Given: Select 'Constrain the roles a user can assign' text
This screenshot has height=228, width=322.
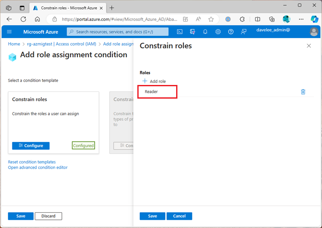Looking at the screenshot, I should click(x=45, y=114).
